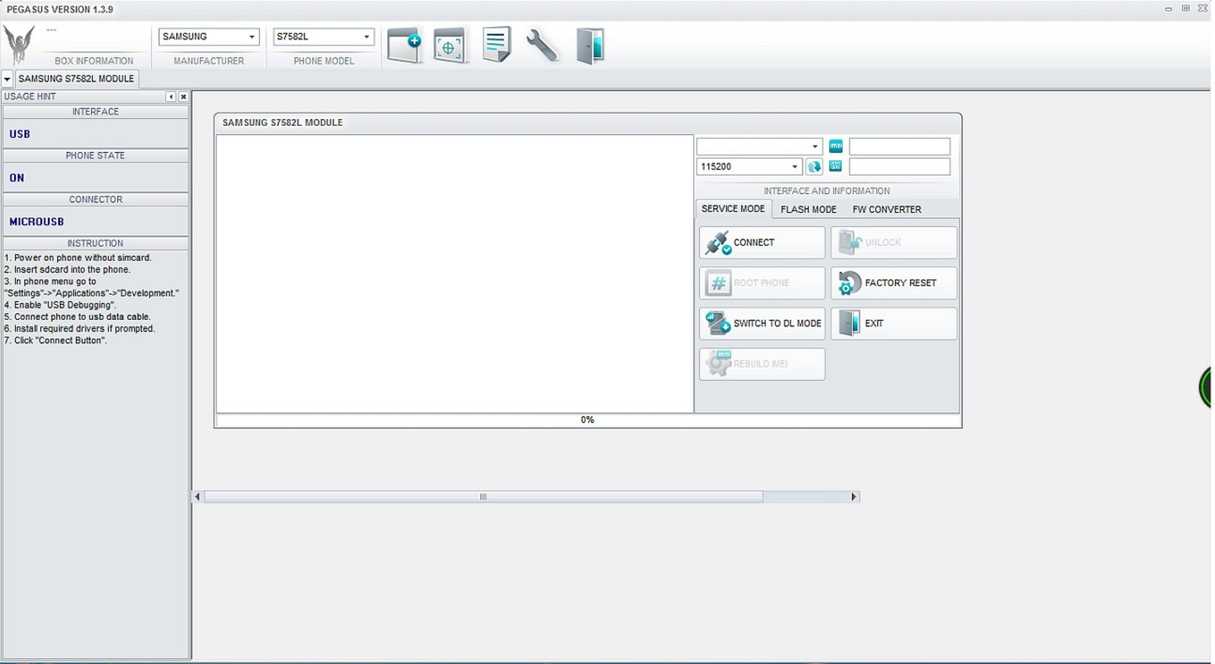Click the IMEI icon beside port dropdown
This screenshot has width=1215, height=664.
coord(835,147)
